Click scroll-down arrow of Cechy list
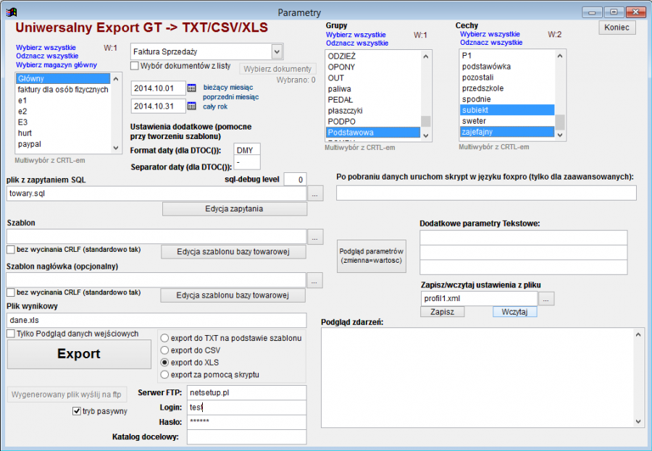This screenshot has width=652, height=451. (560, 135)
